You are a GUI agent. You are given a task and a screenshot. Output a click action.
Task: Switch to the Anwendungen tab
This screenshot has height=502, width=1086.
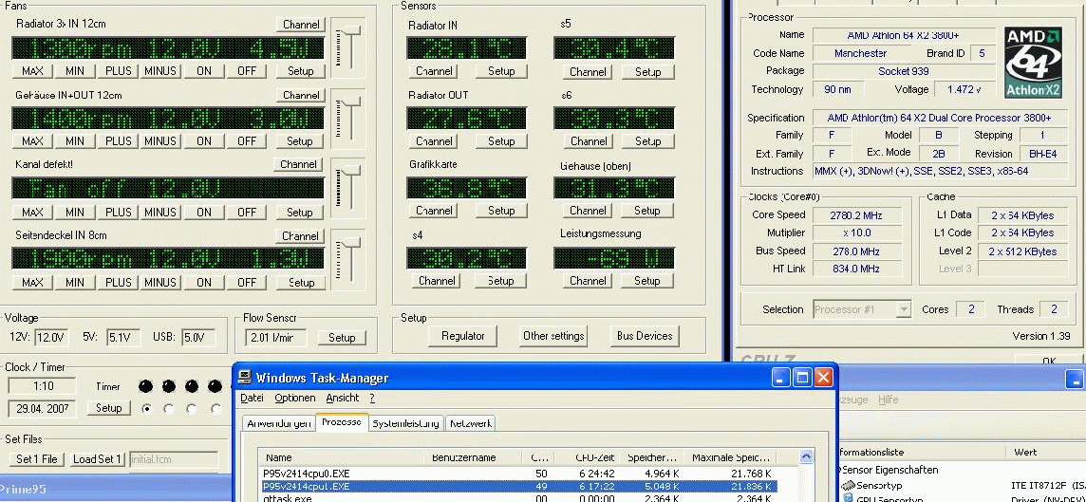(x=278, y=423)
